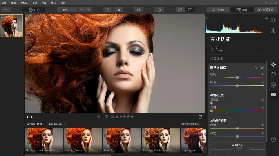Toggle the color enhancer filter on/off switch
The width and height of the screenshot is (279, 156).
262,67
